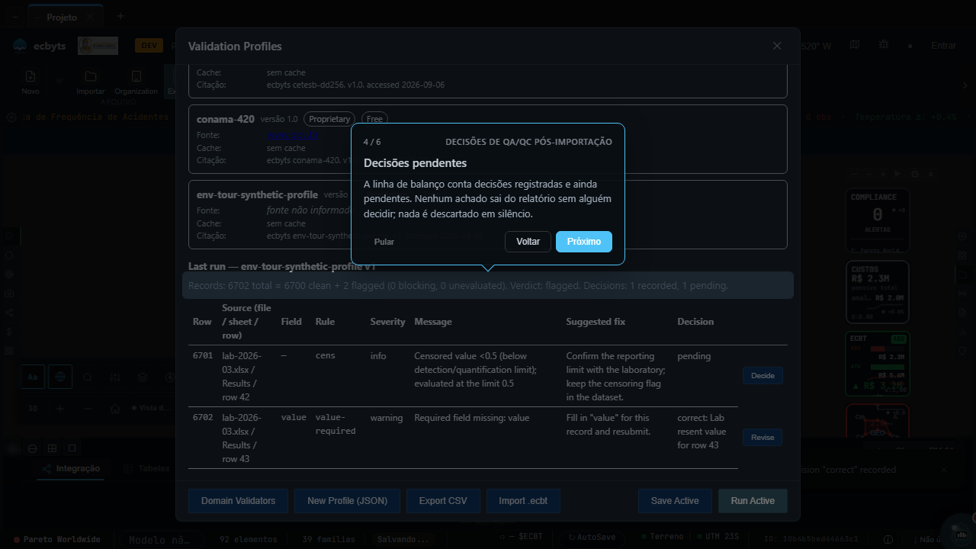Open the map icon in header
The width and height of the screenshot is (976, 549).
[x=856, y=46]
